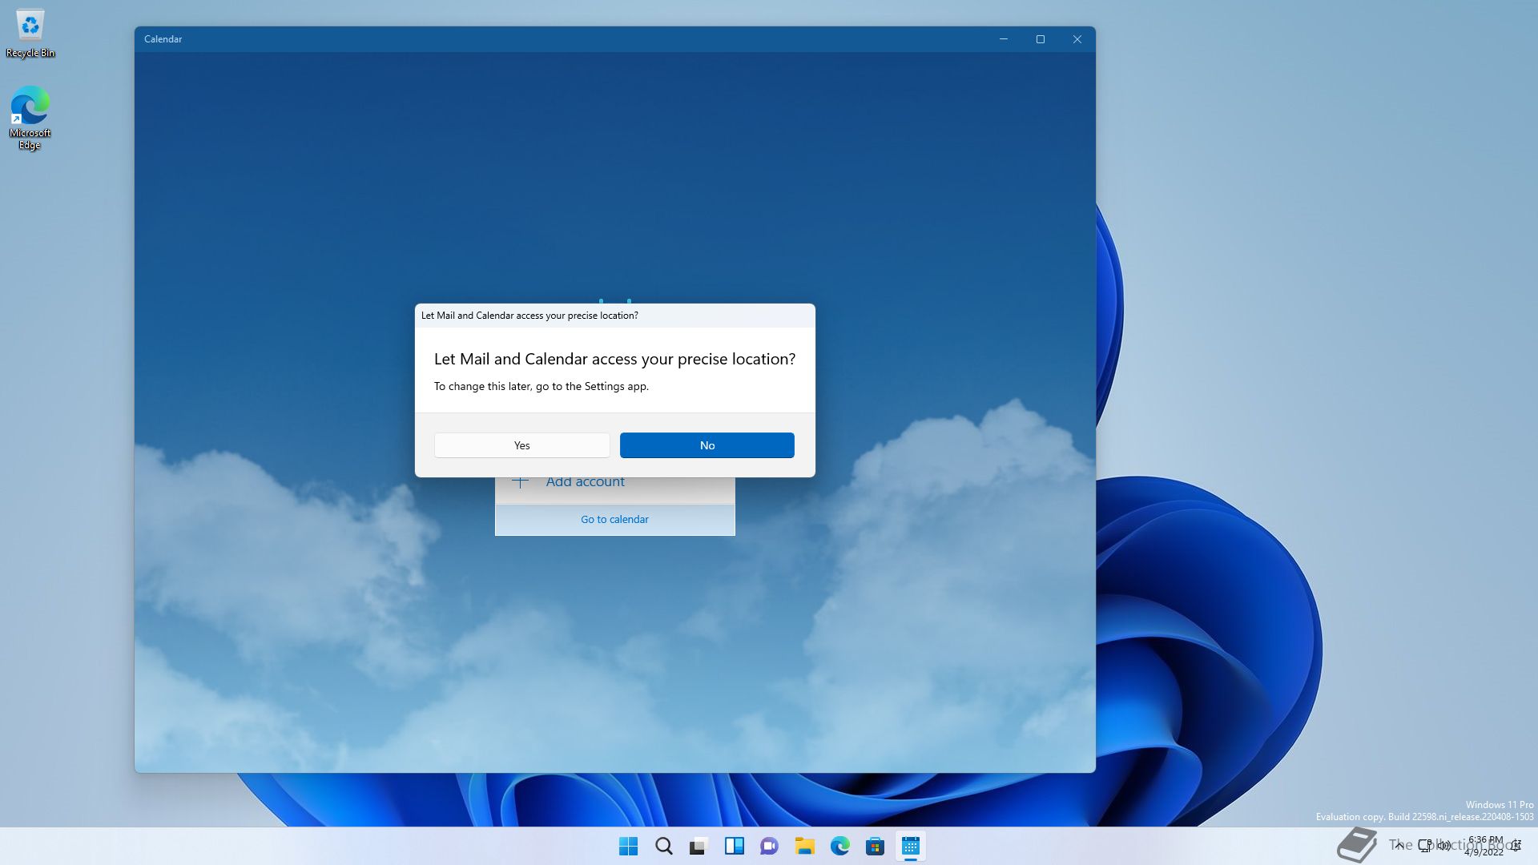Close the Calendar window
The height and width of the screenshot is (865, 1538).
click(1077, 39)
